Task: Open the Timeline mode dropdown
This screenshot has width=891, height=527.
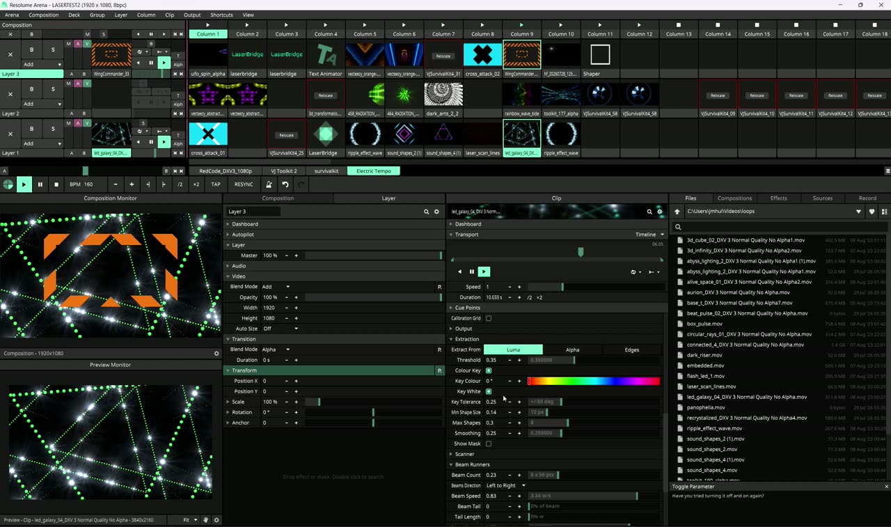Action: (x=649, y=235)
